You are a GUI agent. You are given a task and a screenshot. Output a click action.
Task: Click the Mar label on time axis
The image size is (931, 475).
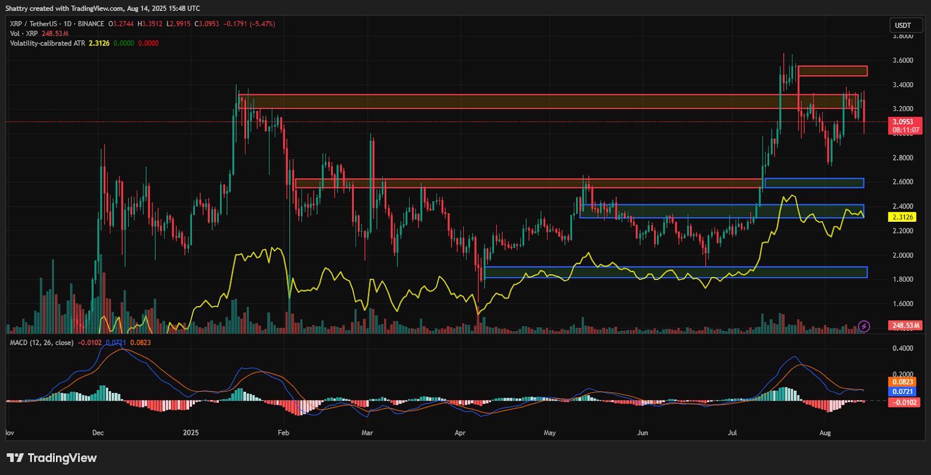coord(367,433)
